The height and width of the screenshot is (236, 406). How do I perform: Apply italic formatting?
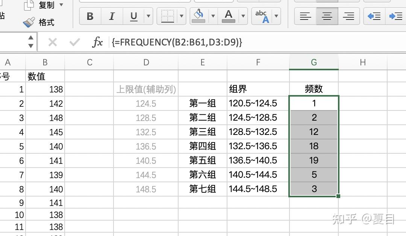[112, 16]
